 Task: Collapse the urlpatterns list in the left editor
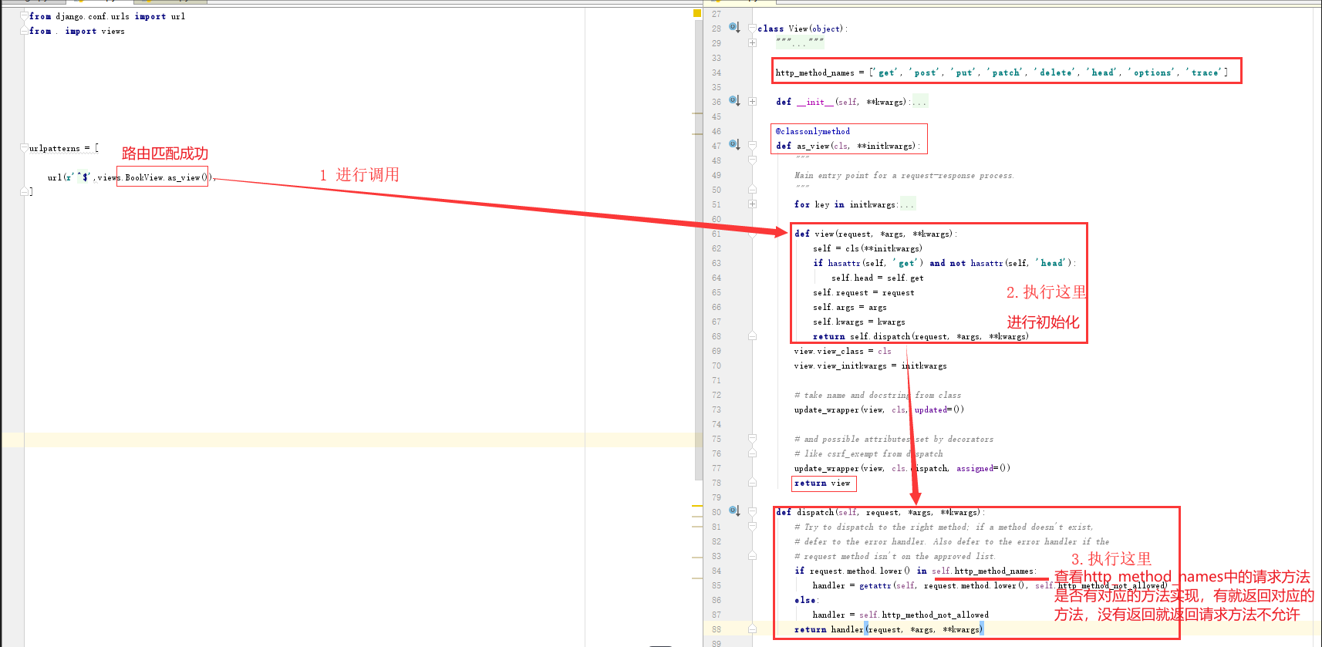(24, 148)
